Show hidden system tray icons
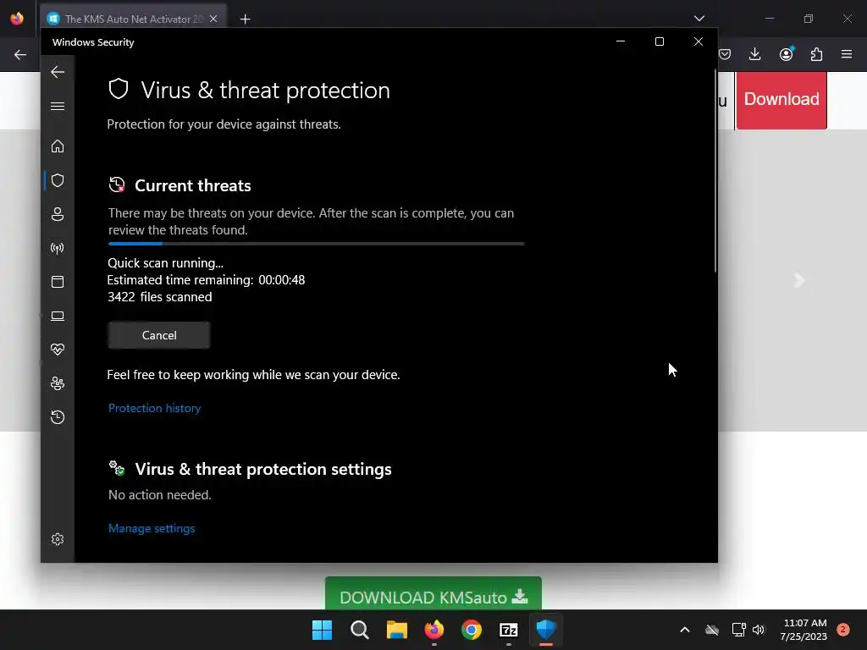 (x=684, y=630)
